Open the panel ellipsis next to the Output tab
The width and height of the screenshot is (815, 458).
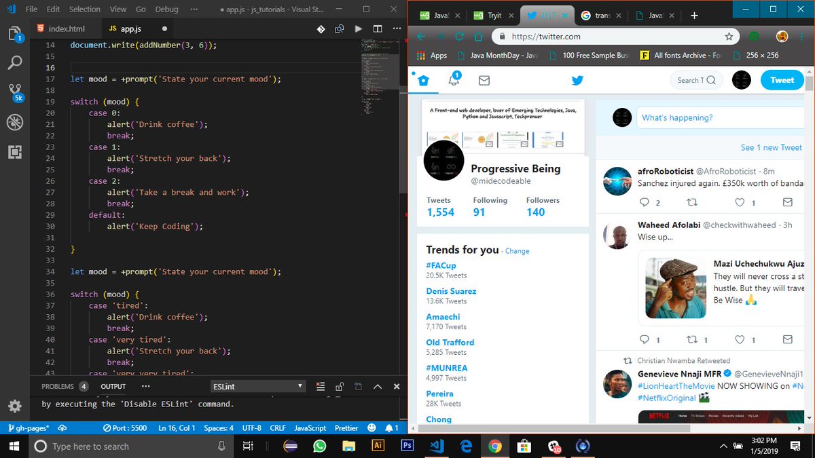[145, 386]
